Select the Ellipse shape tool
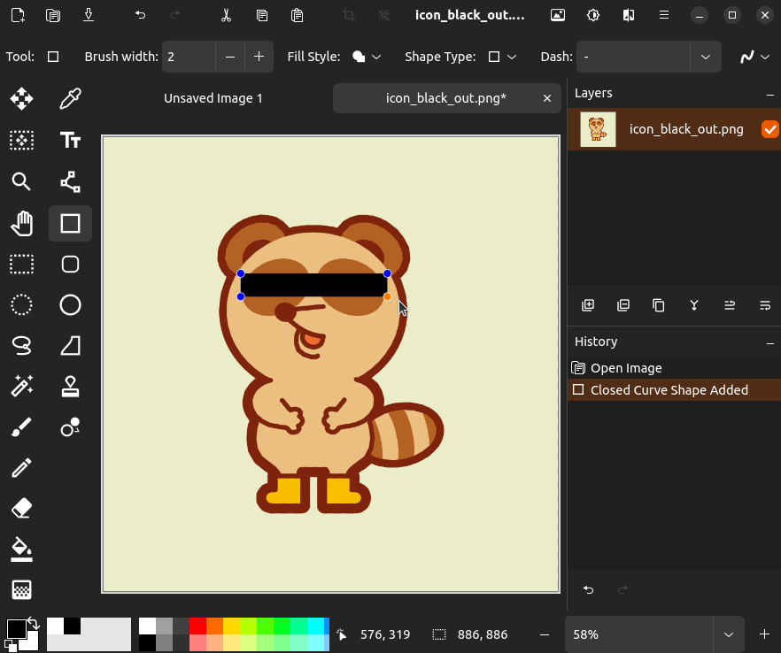The height and width of the screenshot is (653, 781). coord(70,305)
